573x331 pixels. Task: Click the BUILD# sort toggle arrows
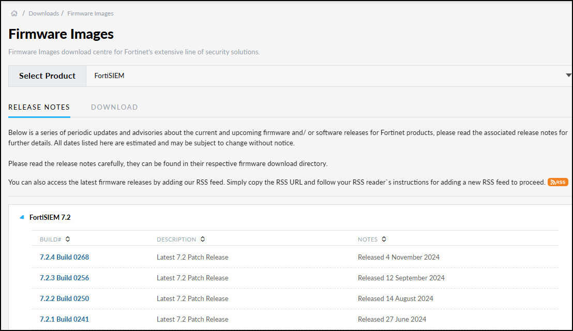coord(67,239)
